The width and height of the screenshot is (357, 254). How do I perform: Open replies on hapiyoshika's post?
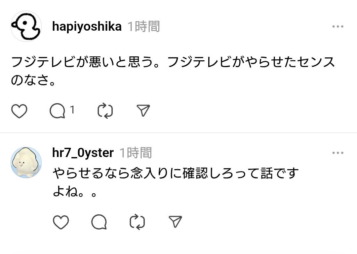(x=58, y=111)
